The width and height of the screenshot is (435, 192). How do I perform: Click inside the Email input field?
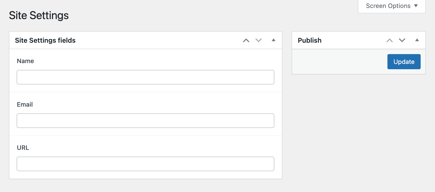[145, 121]
